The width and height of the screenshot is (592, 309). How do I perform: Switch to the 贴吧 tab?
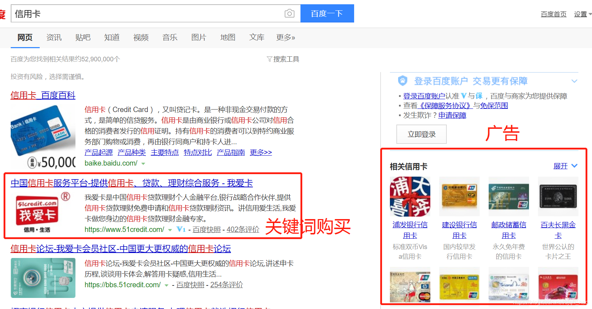83,37
